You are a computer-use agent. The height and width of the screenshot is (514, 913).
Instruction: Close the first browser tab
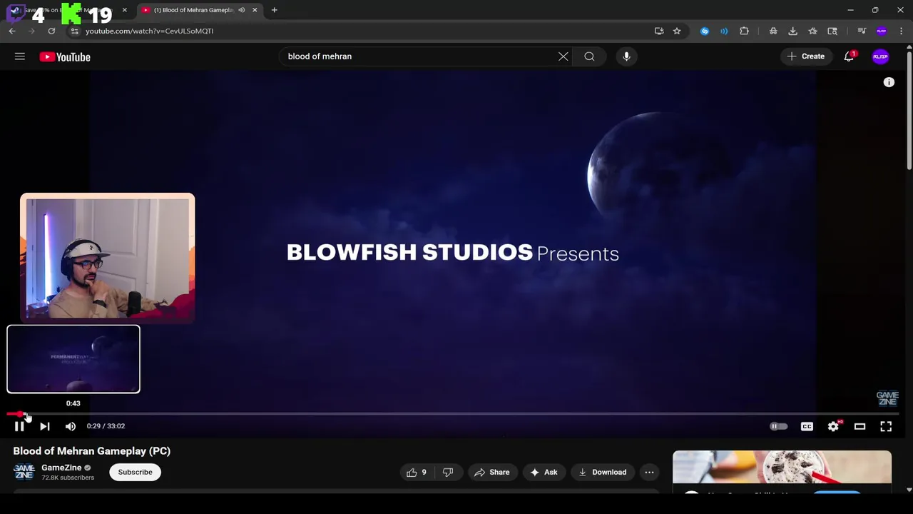(x=124, y=10)
